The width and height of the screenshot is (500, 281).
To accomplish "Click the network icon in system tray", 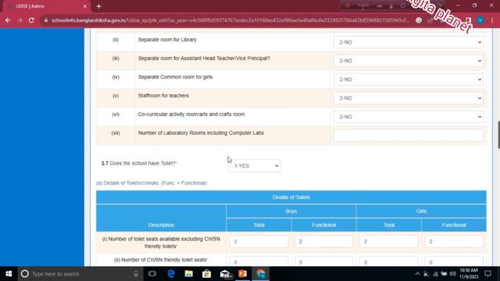I will (x=435, y=274).
